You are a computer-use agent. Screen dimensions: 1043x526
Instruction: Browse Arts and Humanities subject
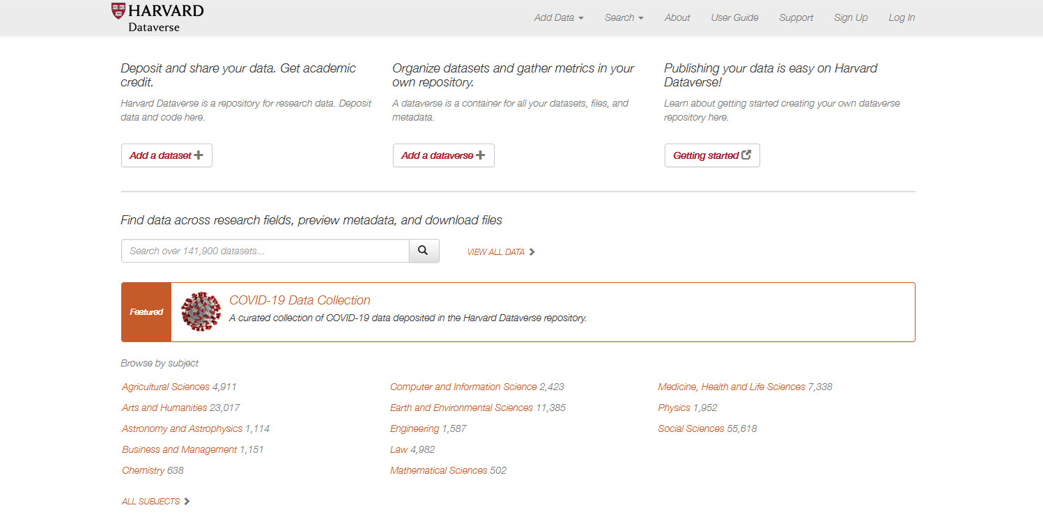point(164,408)
